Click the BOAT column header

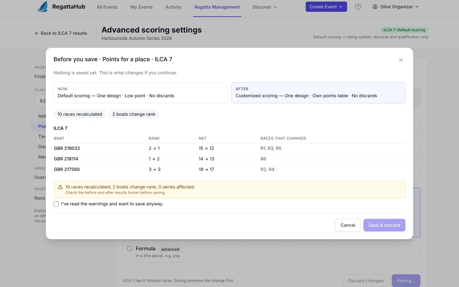click(59, 138)
